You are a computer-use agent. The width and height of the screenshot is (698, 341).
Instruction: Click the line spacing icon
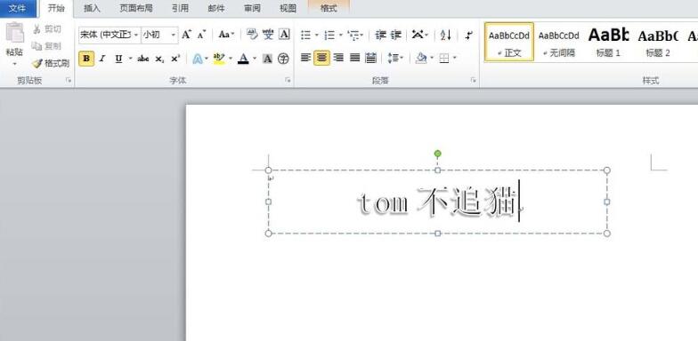tap(393, 58)
